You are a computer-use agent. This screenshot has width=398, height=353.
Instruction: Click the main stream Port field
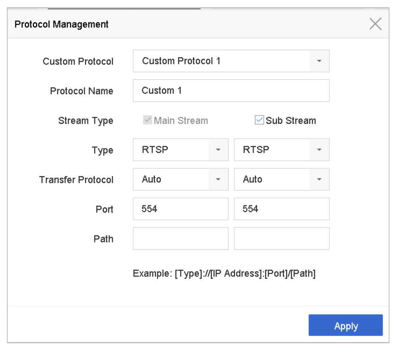click(x=180, y=209)
